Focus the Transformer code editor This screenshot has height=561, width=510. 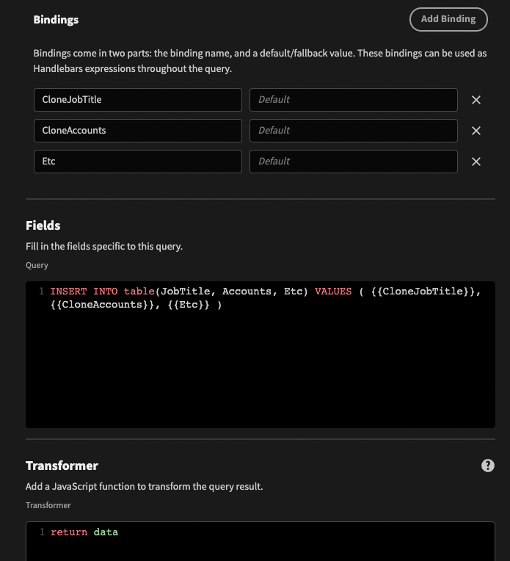coord(261,541)
